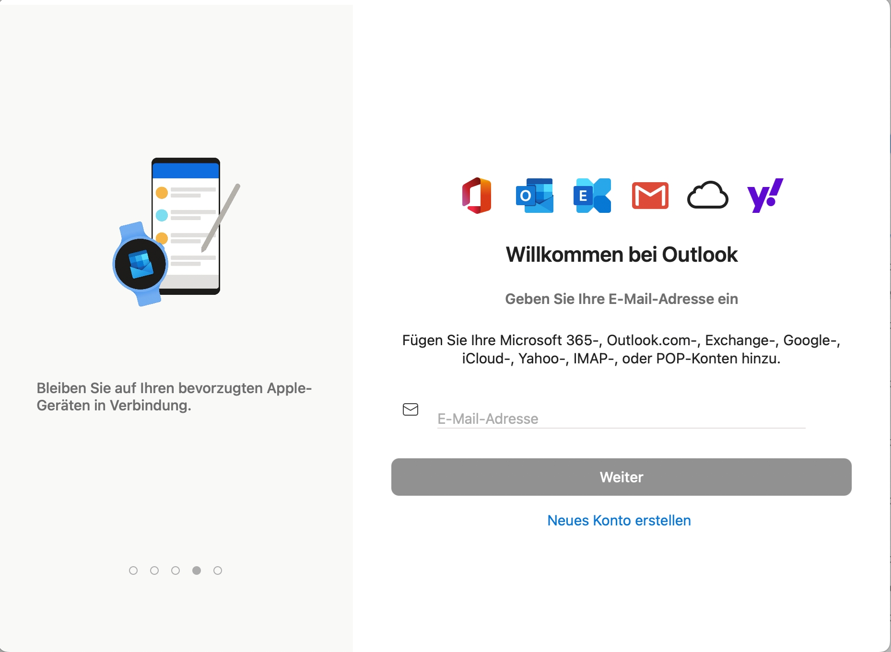Click the Apple-Geräten slide caption text
891x652 pixels.
tap(175, 396)
